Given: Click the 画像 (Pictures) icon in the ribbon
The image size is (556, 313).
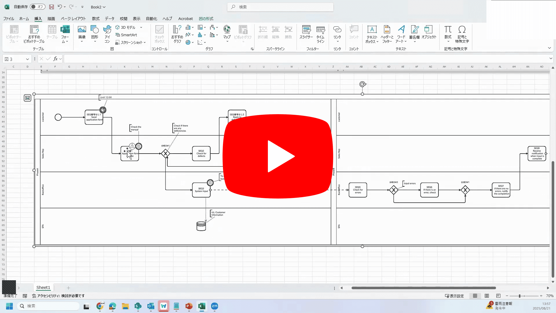Looking at the screenshot, I should (82, 29).
